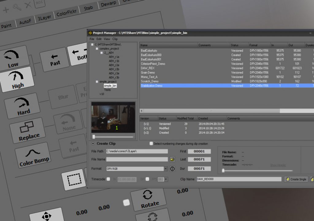The width and height of the screenshot is (314, 221).
Task: Click the dimmed None dial button
Action: pos(68,122)
